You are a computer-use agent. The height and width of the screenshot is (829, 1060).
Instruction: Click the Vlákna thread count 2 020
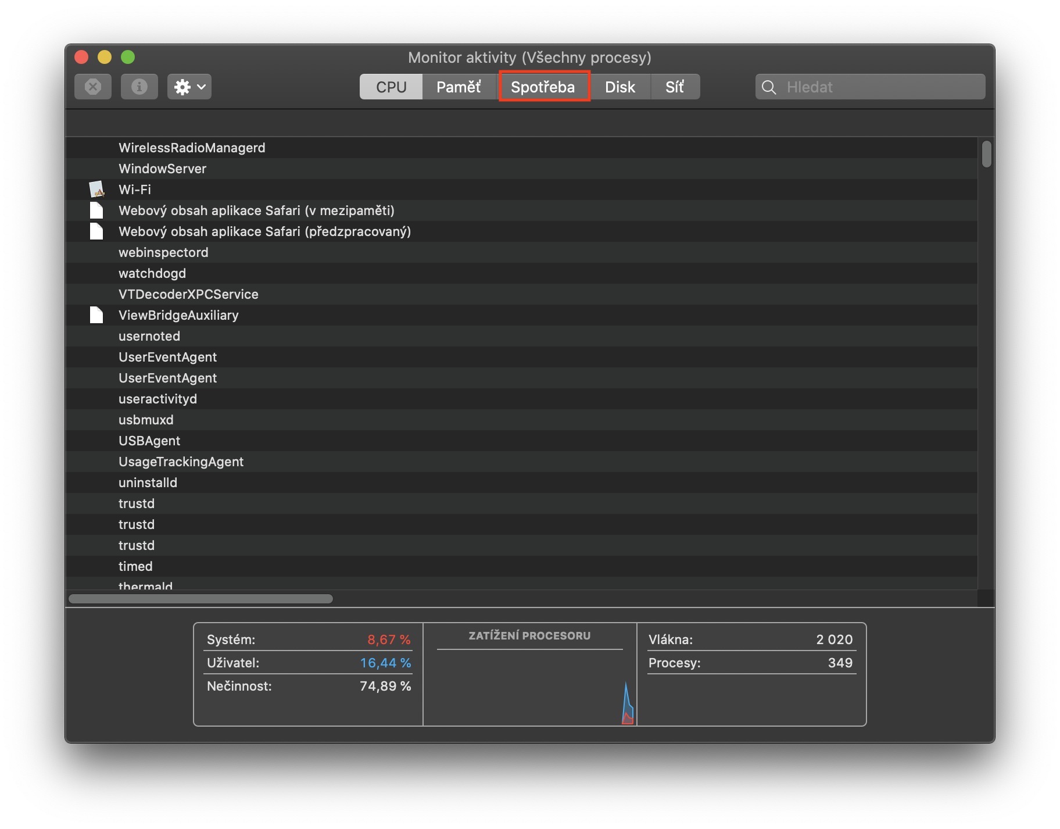coord(834,639)
